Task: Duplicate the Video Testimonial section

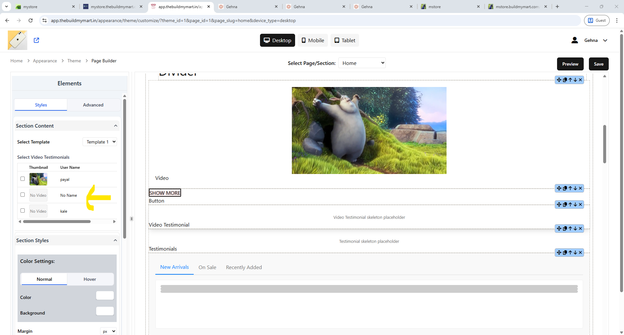Action: (565, 205)
